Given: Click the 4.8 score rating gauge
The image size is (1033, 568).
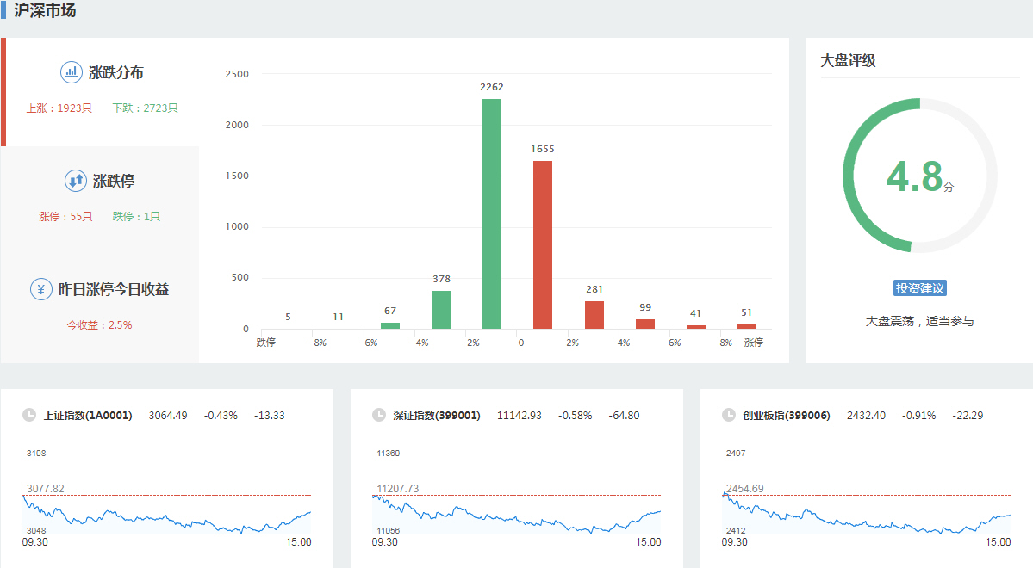Looking at the screenshot, I should (x=919, y=176).
